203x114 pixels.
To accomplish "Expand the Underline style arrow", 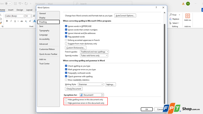I will (x=18, y=21).
